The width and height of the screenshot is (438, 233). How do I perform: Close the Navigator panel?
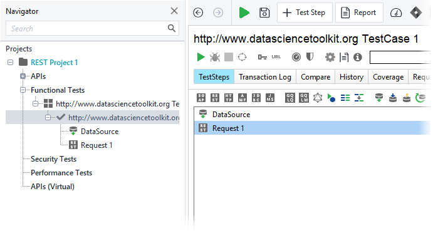point(174,11)
